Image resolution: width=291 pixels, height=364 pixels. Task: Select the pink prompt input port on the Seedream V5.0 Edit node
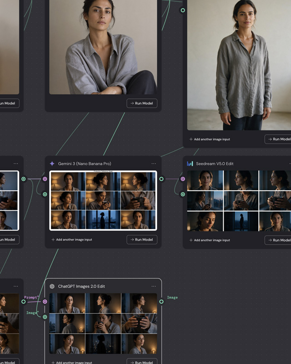pos(183,179)
